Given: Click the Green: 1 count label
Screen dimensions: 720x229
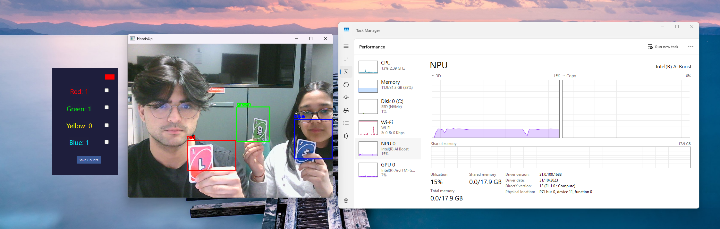Looking at the screenshot, I should point(79,109).
